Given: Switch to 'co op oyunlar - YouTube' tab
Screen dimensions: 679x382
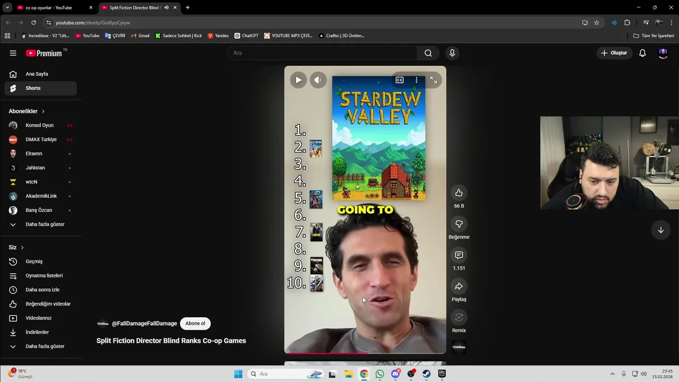Looking at the screenshot, I should click(55, 7).
